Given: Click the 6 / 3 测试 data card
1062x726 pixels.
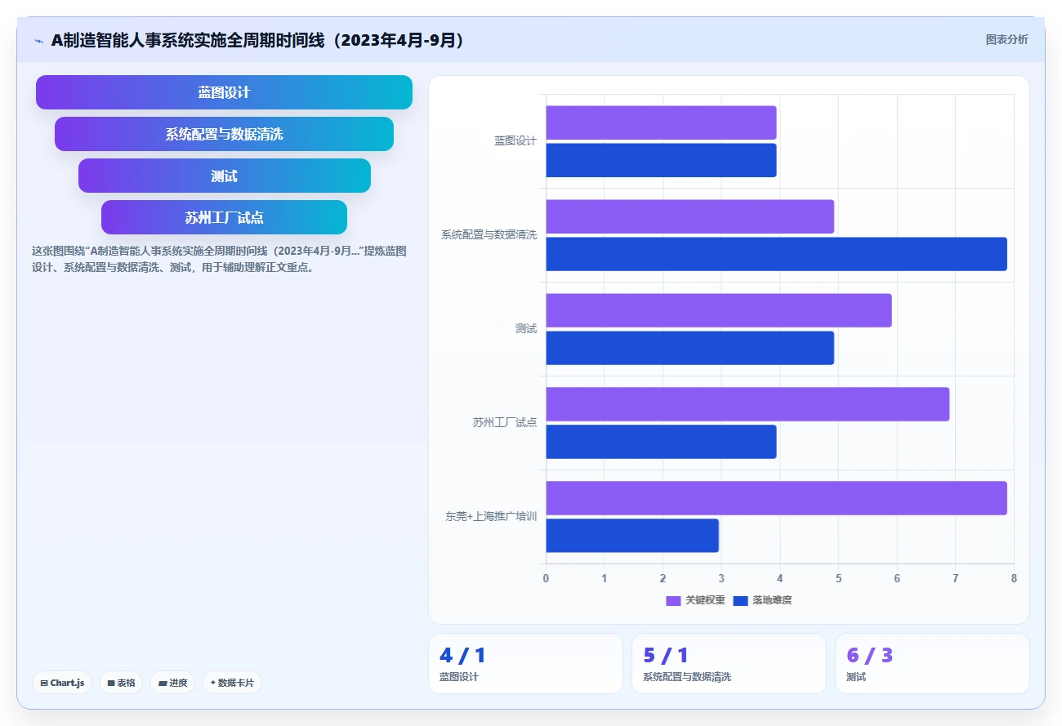Looking at the screenshot, I should tap(932, 664).
